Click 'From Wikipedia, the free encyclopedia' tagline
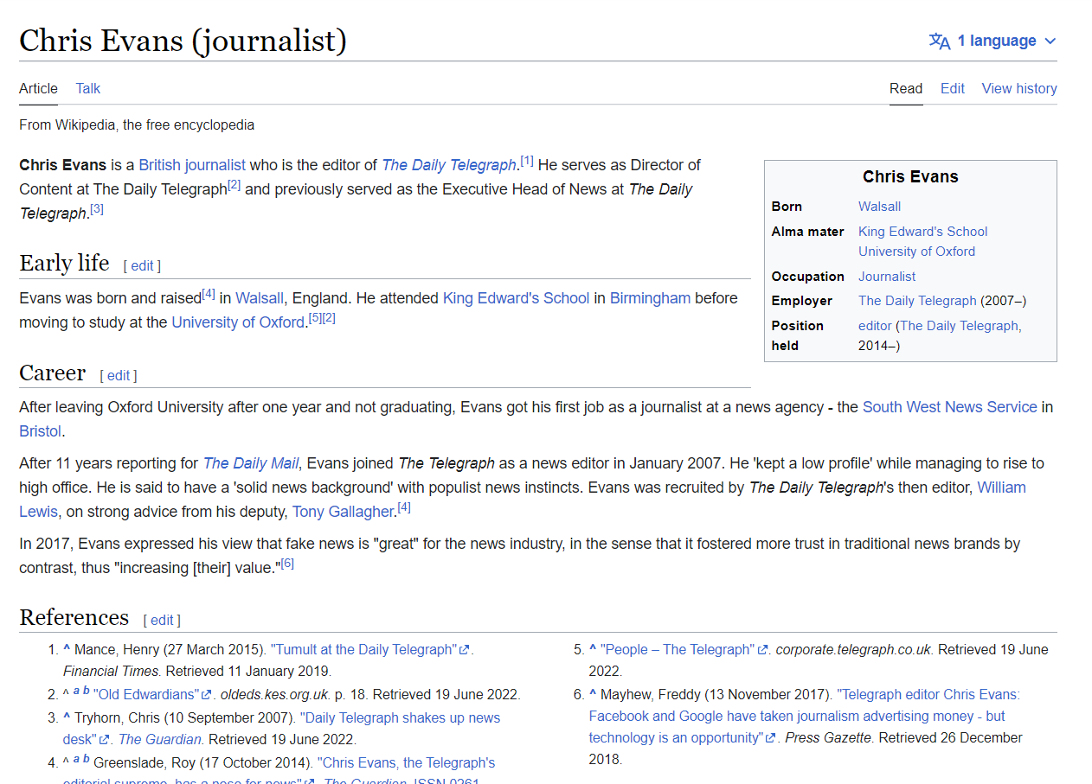 click(137, 125)
